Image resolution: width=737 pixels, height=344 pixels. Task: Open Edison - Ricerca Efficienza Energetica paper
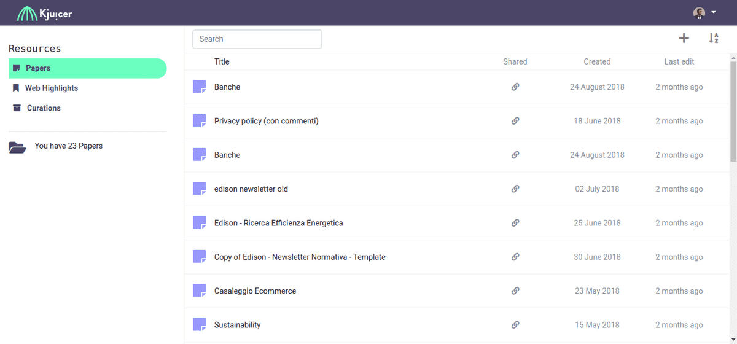(279, 223)
